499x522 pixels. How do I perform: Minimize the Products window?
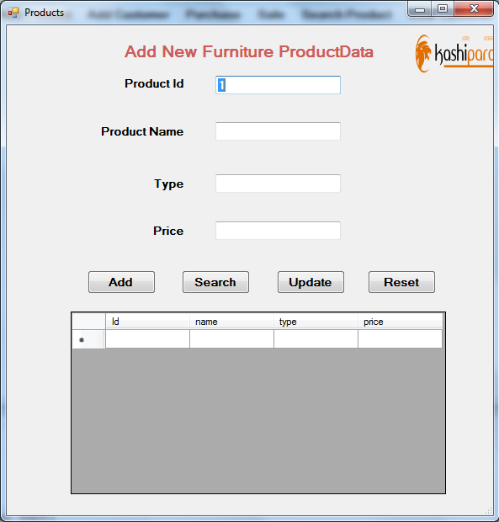[420, 9]
